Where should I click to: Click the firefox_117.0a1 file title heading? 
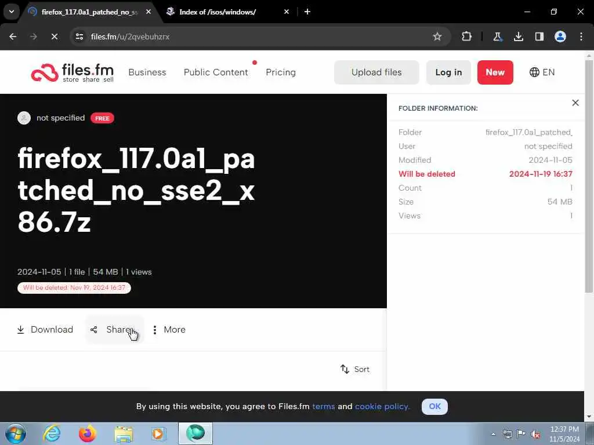pos(136,190)
